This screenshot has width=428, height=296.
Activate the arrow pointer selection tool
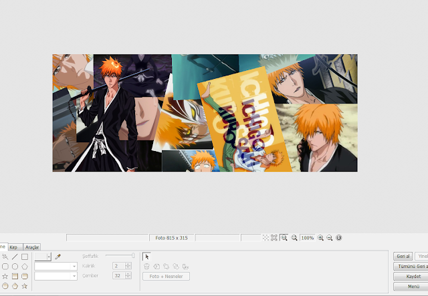147,257
